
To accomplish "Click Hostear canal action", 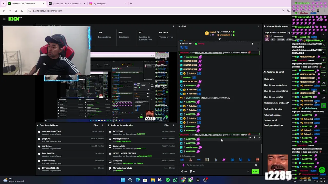I will coord(270,120).
